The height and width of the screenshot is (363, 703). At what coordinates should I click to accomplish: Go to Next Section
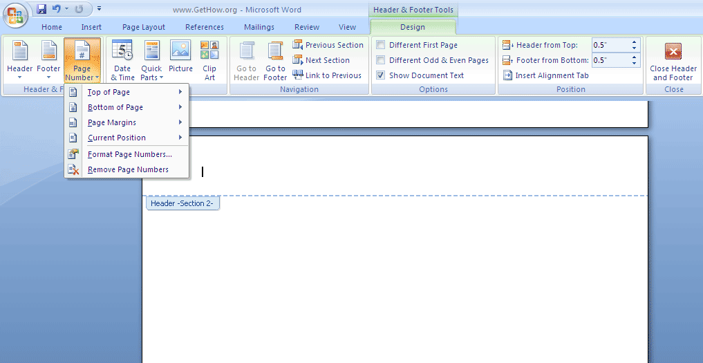(x=321, y=60)
